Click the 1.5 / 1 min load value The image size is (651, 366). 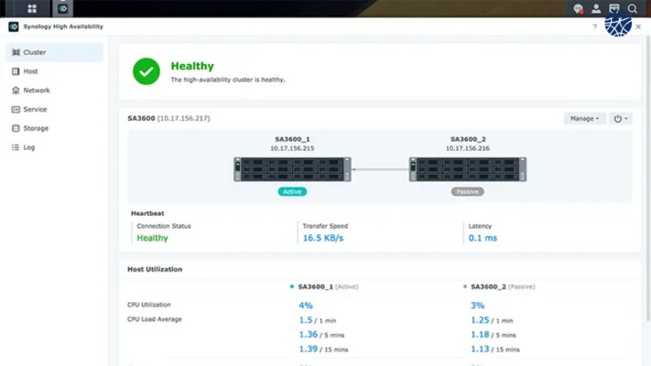tap(318, 320)
